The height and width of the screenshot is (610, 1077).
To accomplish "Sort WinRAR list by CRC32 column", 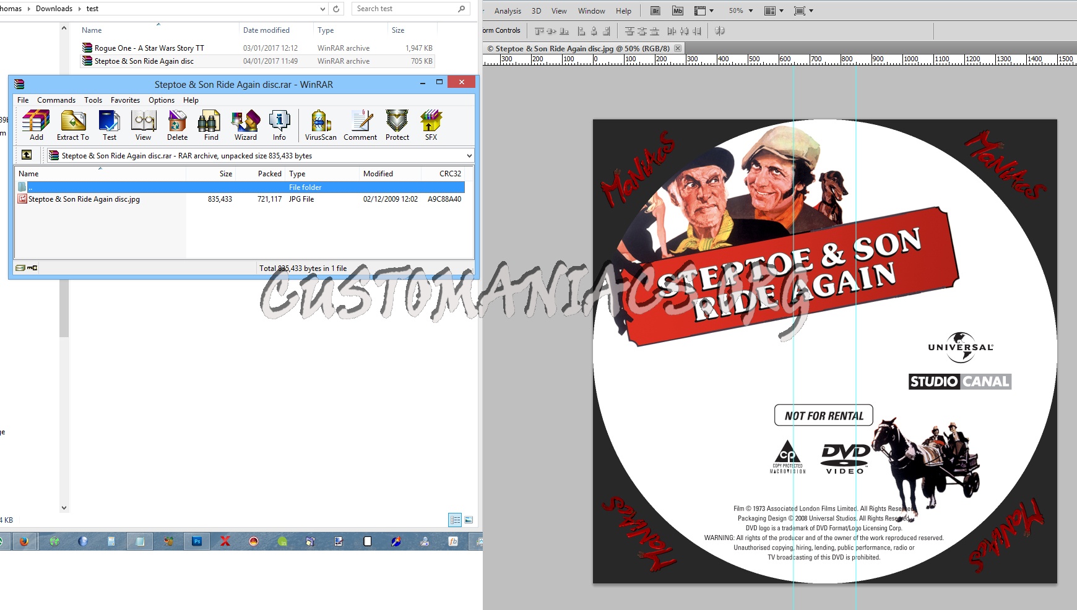I will (x=450, y=174).
